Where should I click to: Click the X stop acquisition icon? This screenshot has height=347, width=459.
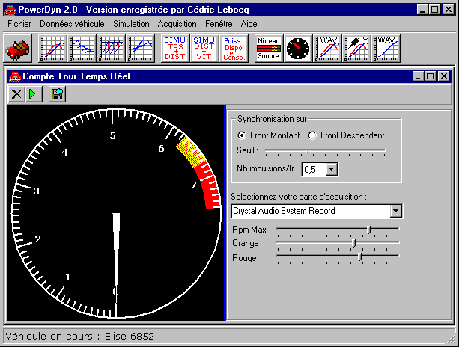(16, 93)
